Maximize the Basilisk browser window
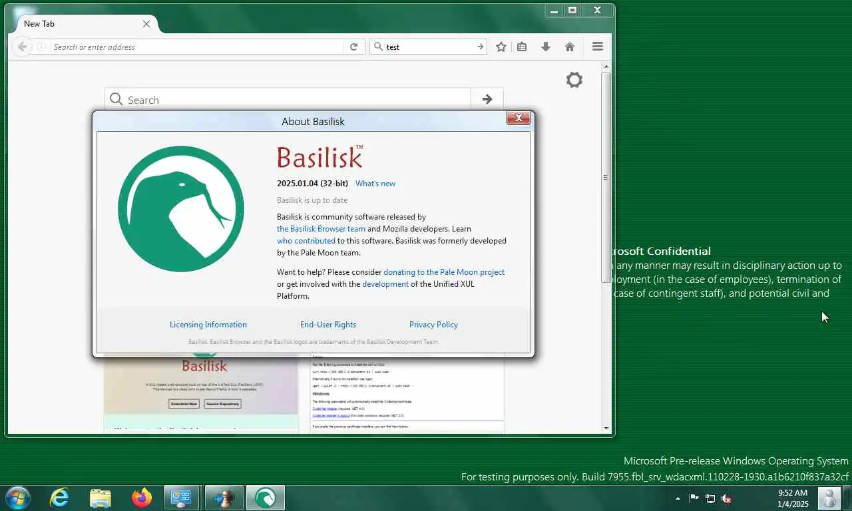Screen dimensions: 852x511 pos(572,10)
